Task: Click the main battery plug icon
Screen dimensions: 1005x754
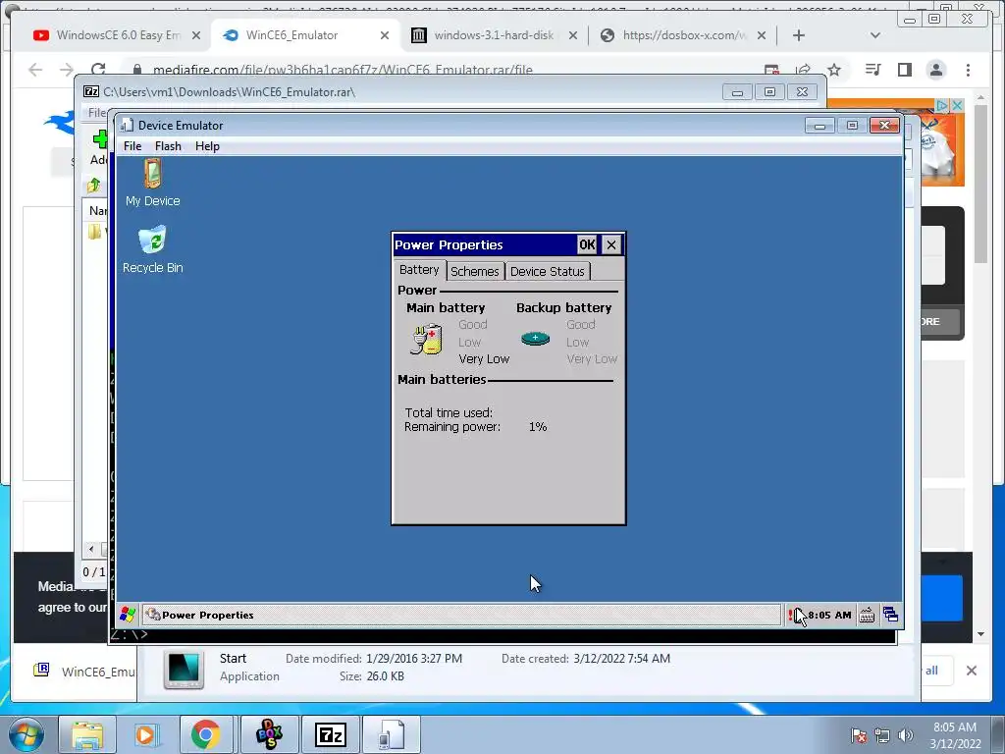Action: [426, 339]
